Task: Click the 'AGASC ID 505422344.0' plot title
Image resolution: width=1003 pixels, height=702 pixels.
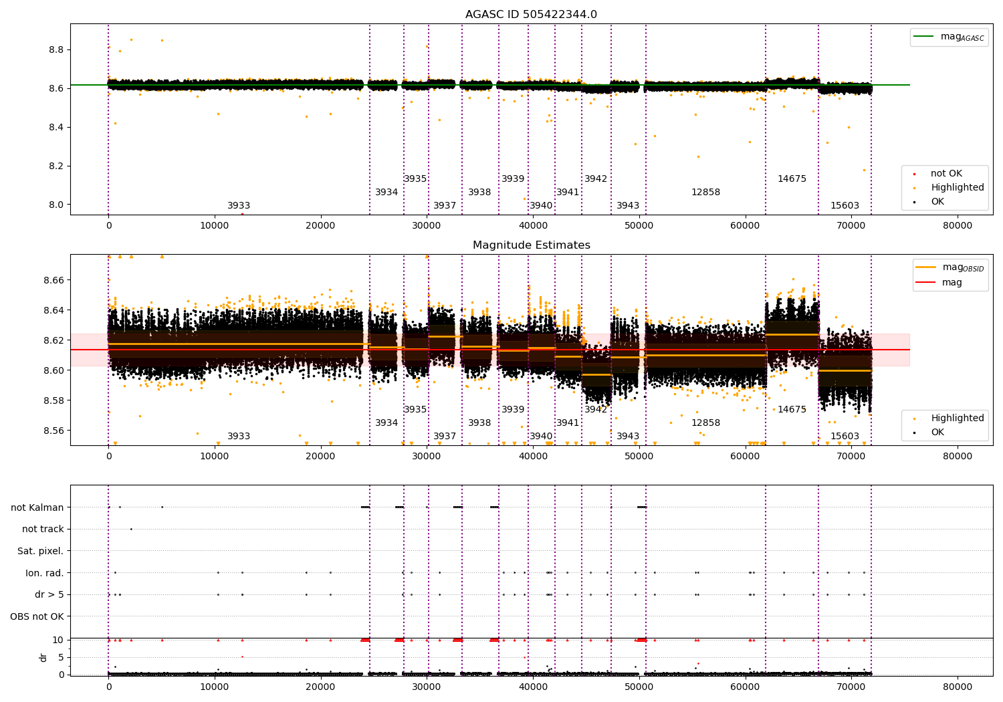Action: pyautogui.click(x=531, y=15)
